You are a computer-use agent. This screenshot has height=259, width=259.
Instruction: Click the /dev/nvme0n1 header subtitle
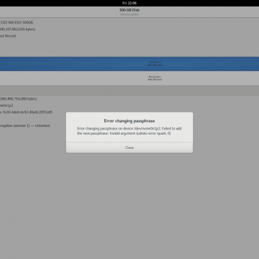(x=129, y=14)
